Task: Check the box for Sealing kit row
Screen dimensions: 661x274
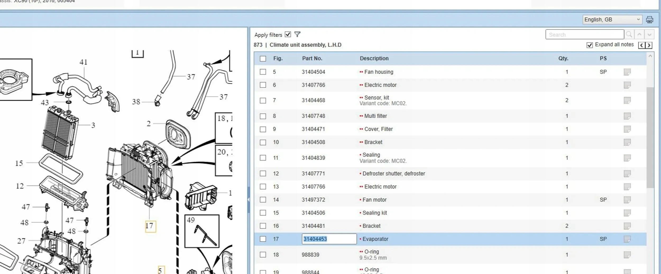Action: coord(263,213)
